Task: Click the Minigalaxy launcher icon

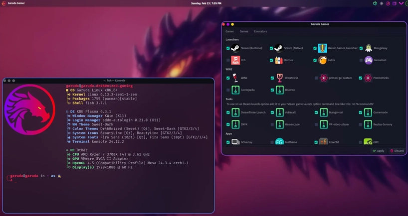Action: [x=369, y=48]
